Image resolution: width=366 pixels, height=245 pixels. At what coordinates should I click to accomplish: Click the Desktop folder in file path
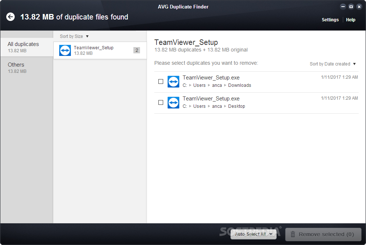point(236,106)
